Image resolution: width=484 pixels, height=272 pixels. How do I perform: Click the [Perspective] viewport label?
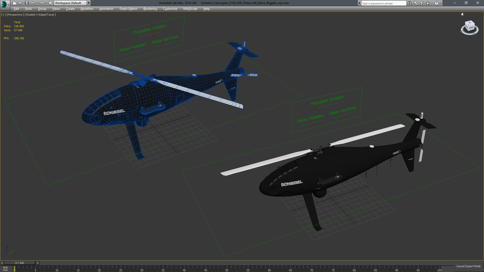coord(15,15)
